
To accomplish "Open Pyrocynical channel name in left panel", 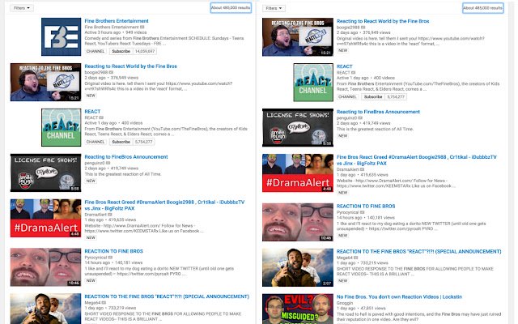I will click(x=96, y=258).
